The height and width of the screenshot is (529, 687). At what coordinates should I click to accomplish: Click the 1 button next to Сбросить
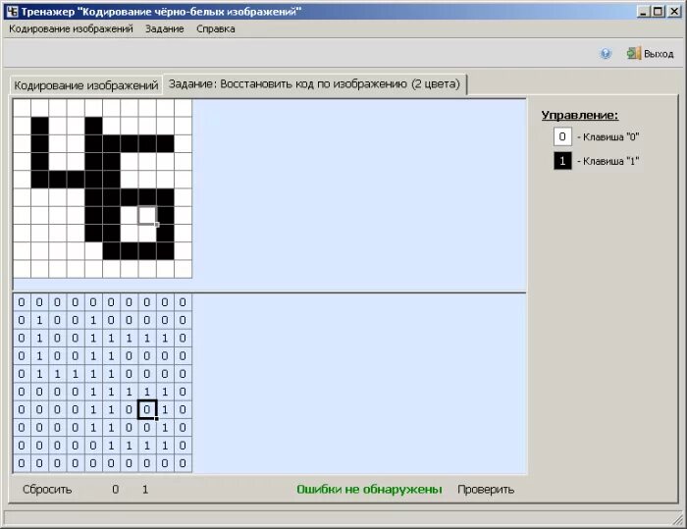pos(145,489)
